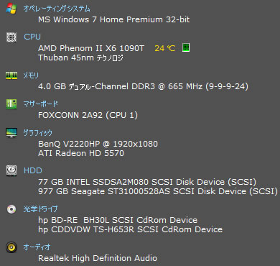Click the yellow speaker audio icon
This screenshot has width=280, height=266.
point(11,247)
